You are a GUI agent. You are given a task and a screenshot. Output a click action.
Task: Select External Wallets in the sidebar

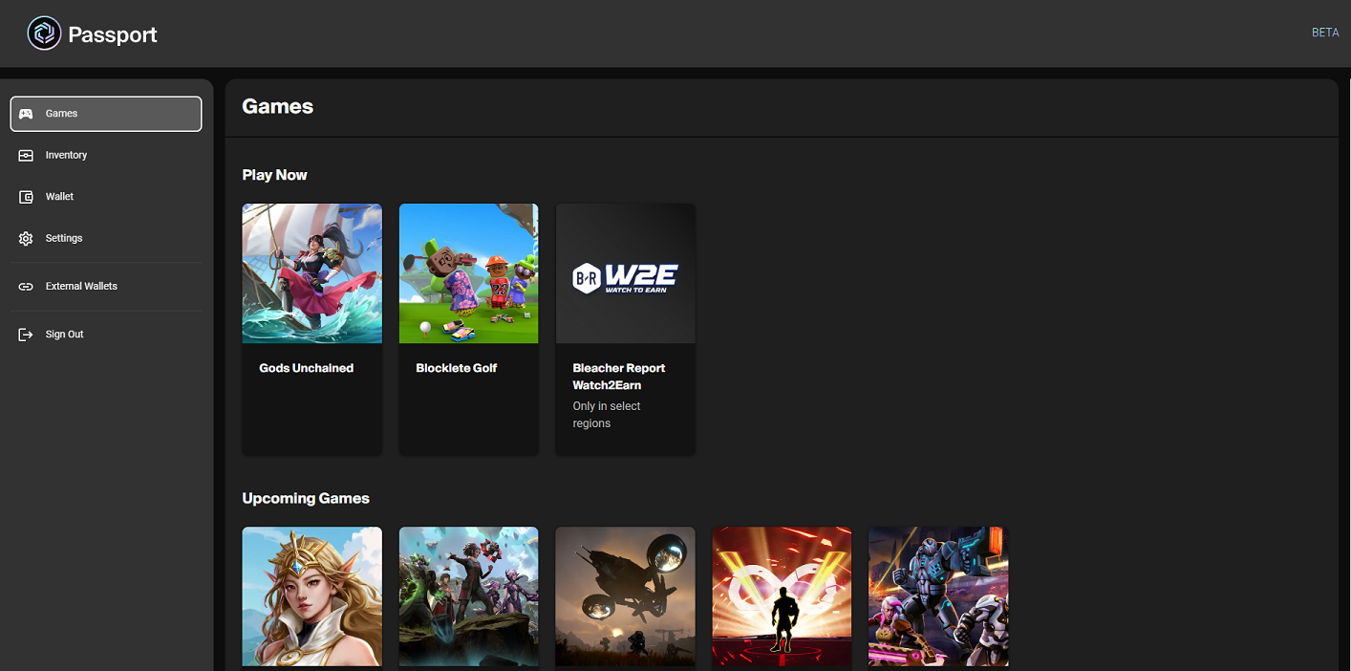click(106, 287)
